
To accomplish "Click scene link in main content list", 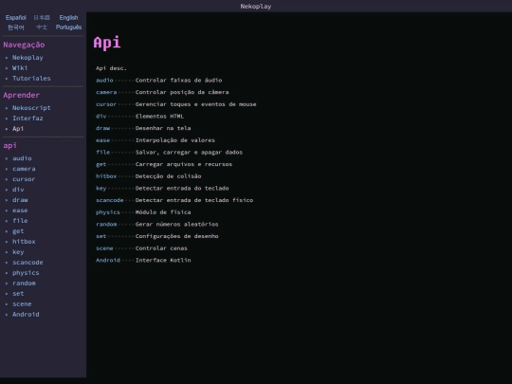I will (x=104, y=248).
